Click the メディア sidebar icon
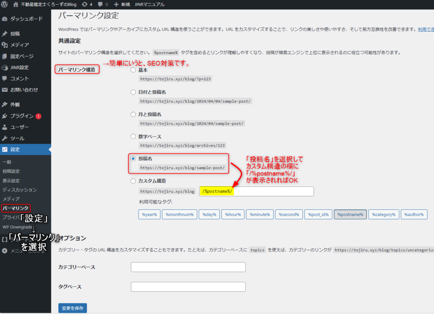Screen dimensions: 434x314 point(5,45)
